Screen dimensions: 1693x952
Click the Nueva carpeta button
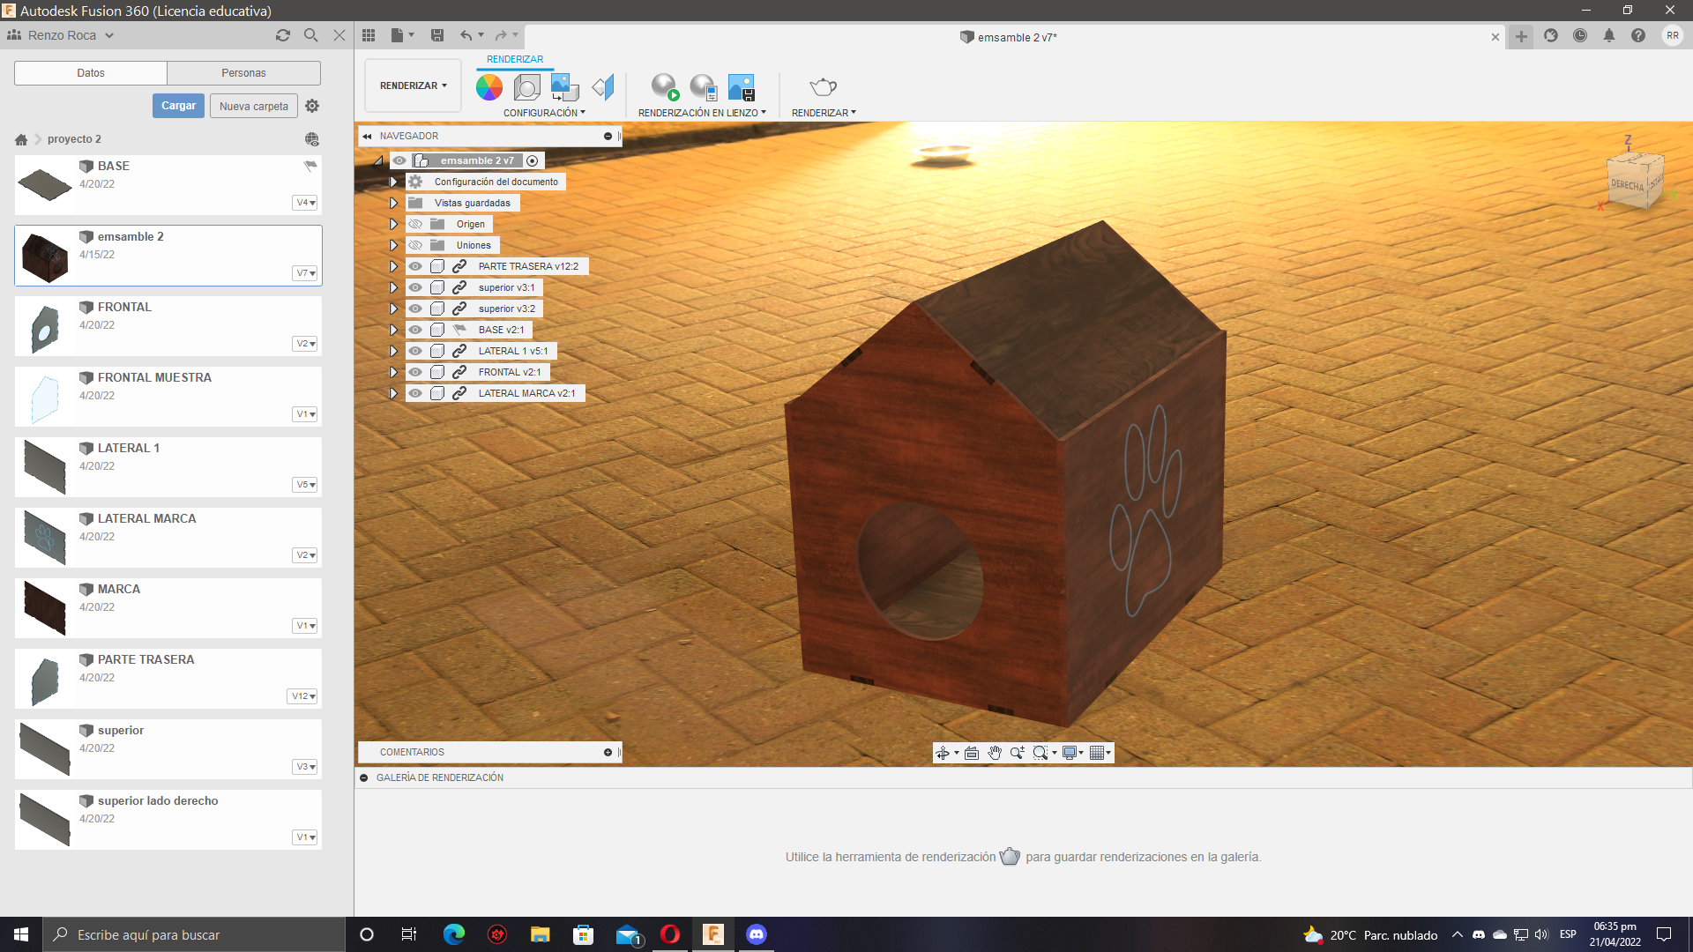click(x=253, y=106)
